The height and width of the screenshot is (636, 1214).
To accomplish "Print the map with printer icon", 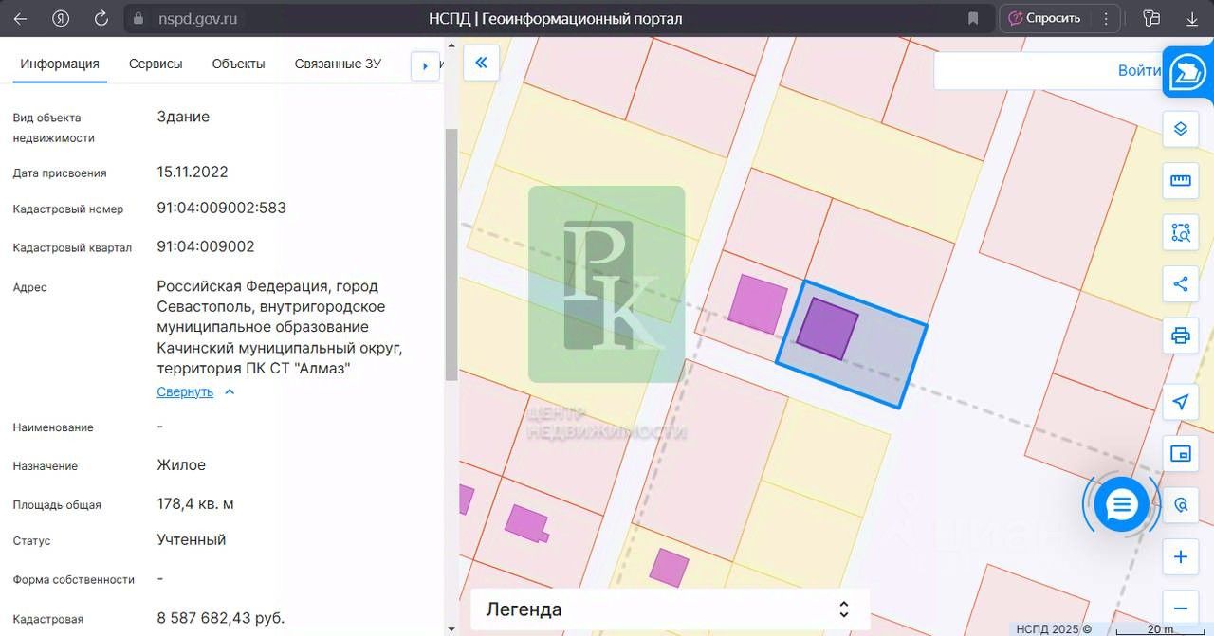I will [x=1180, y=336].
